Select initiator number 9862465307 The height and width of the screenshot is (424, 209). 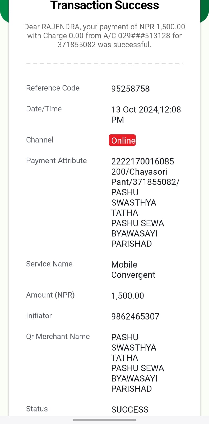pos(135,316)
